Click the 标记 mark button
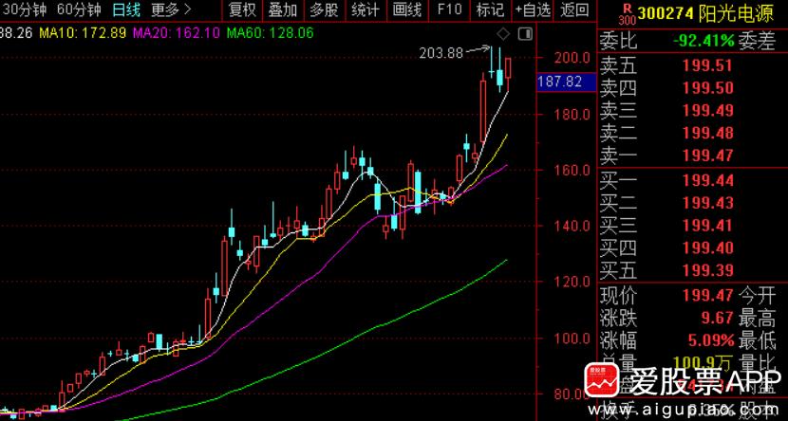This screenshot has width=788, height=421. (x=491, y=9)
